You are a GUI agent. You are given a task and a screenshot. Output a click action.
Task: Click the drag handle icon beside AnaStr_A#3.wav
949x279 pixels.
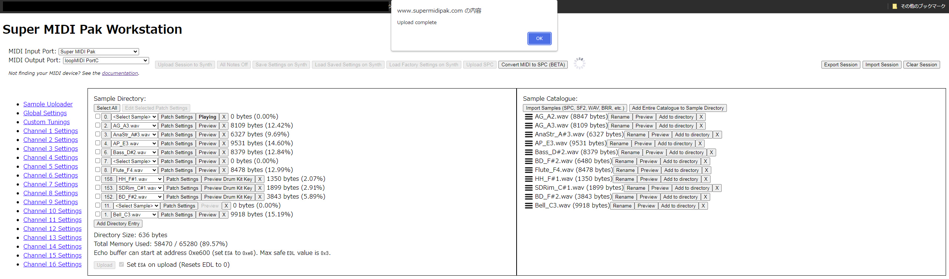[x=528, y=134]
